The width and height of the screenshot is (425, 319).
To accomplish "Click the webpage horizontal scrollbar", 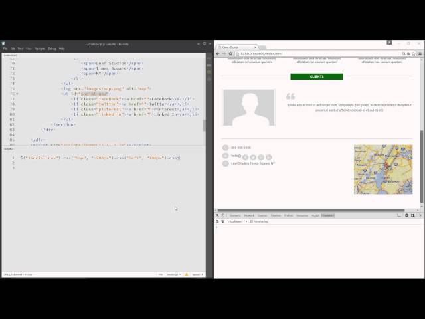I will [x=311, y=210].
